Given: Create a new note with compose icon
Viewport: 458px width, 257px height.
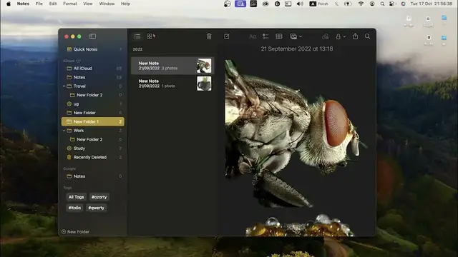Looking at the screenshot, I should 227,36.
